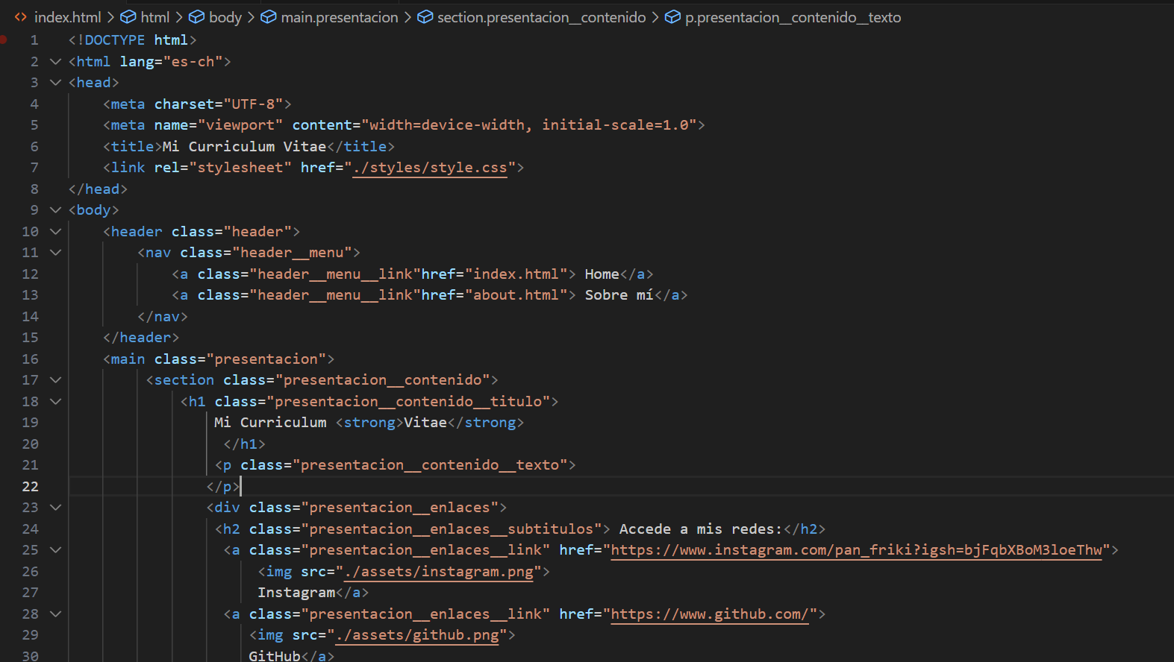
Task: Click the Instagram text on line 27
Action: [x=296, y=592]
